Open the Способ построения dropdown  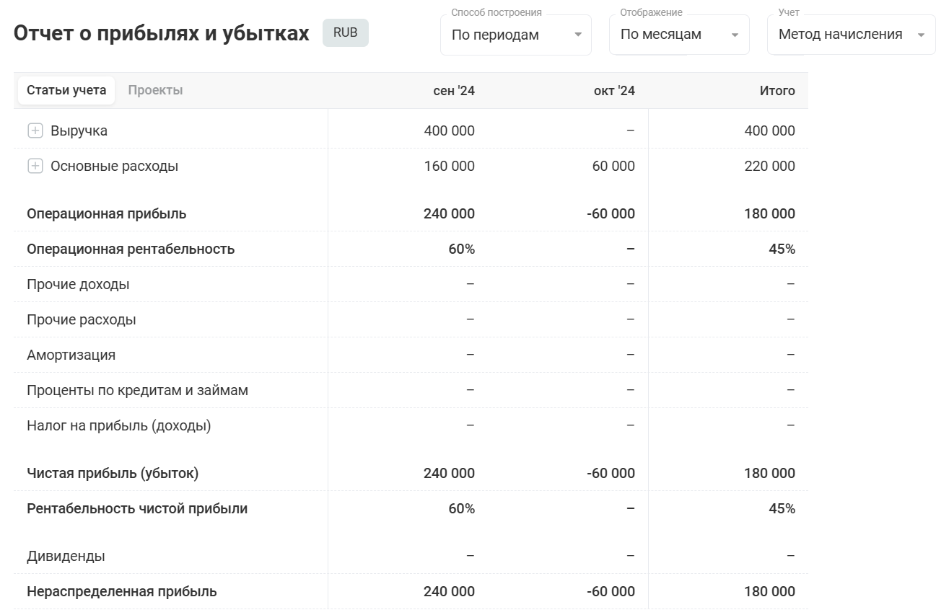tap(515, 35)
